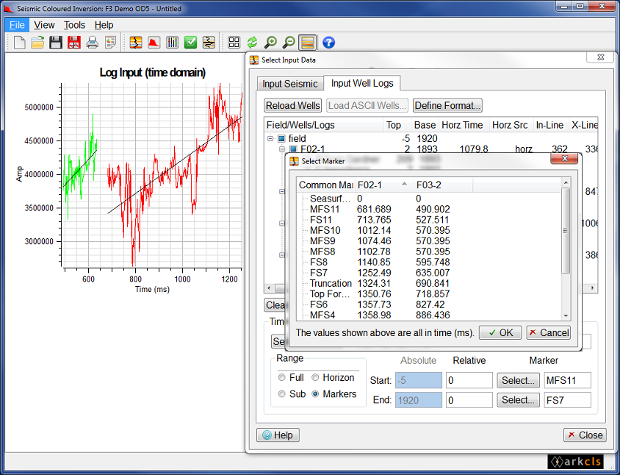Open the View menu
The image size is (620, 475).
pyautogui.click(x=44, y=25)
